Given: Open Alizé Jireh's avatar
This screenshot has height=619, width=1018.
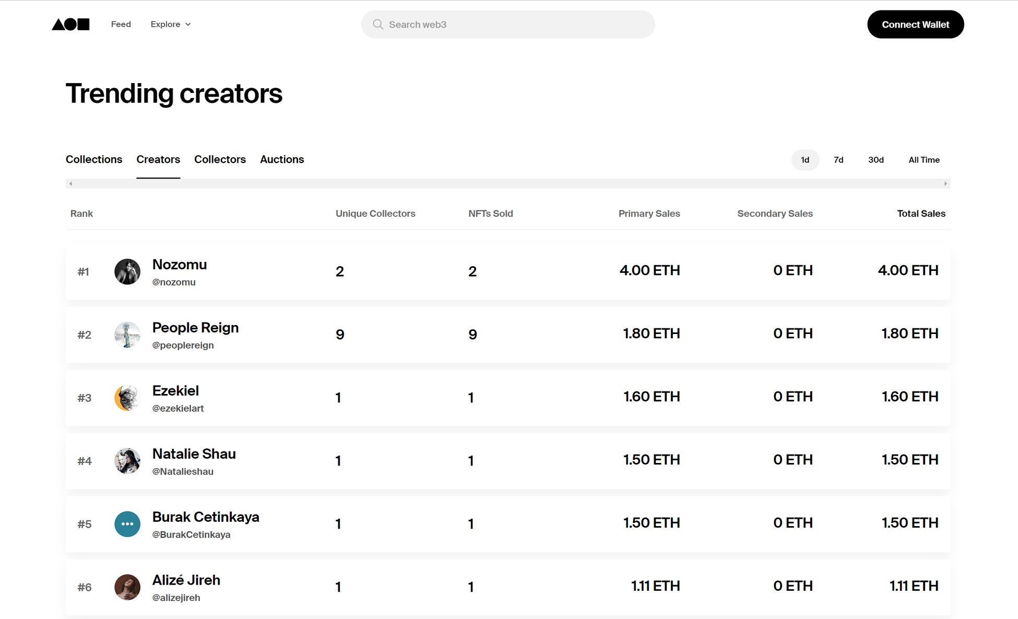Looking at the screenshot, I should pos(127,587).
